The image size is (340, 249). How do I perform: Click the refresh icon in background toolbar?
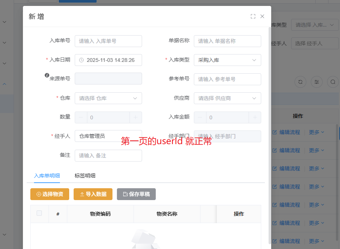point(300,82)
